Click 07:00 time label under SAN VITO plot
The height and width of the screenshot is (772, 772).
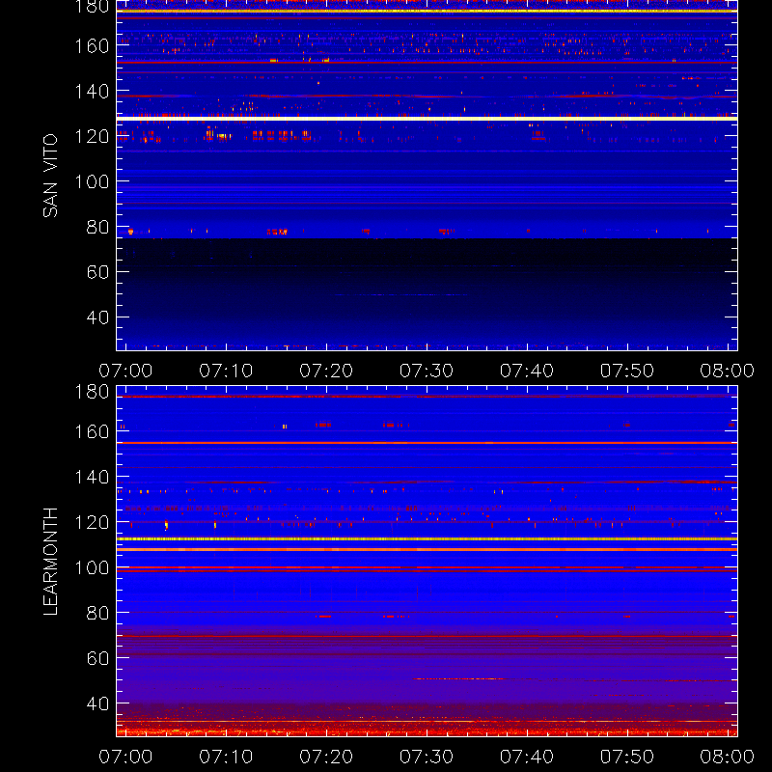125,371
